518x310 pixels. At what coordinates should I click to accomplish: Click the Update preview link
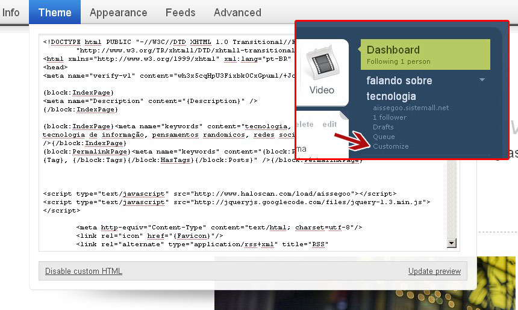[434, 271]
